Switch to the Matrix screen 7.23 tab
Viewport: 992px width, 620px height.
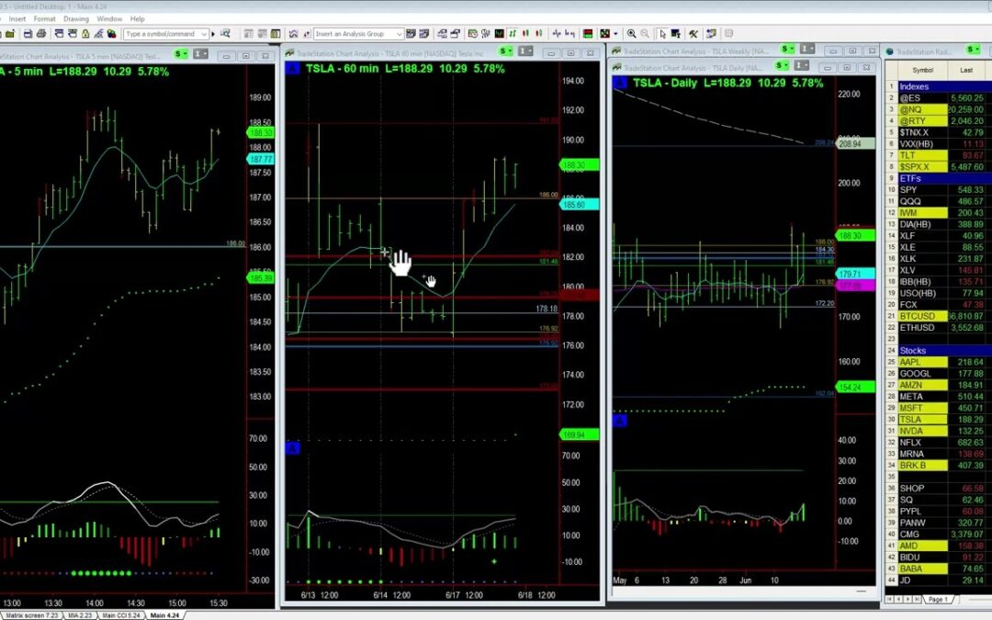(x=31, y=614)
